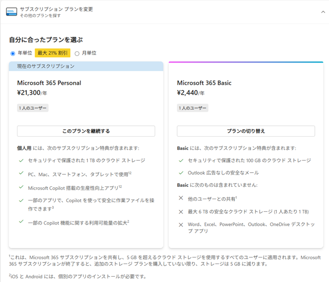
Task: Click the サブスクリプション プランを変更 header title
Action: (x=57, y=9)
